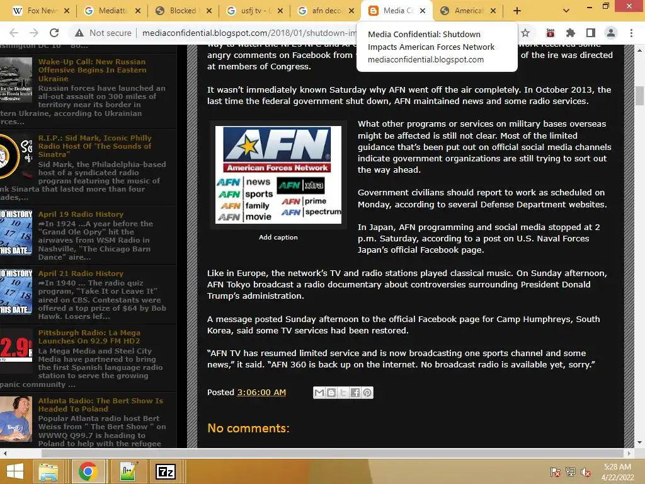This screenshot has width=645, height=484.
Task: Switch to the afn deco tab
Action: click(321, 11)
